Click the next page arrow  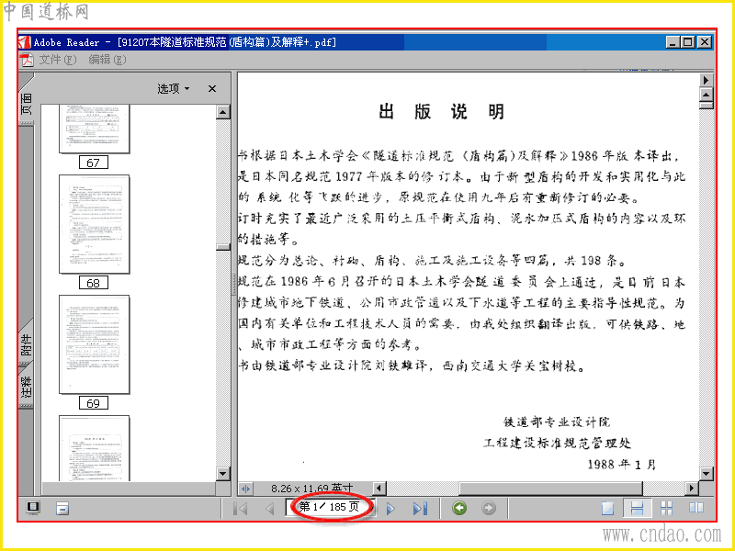390,509
